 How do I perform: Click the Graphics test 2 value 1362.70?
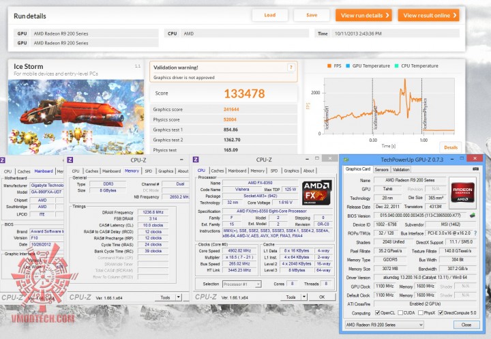click(232, 140)
